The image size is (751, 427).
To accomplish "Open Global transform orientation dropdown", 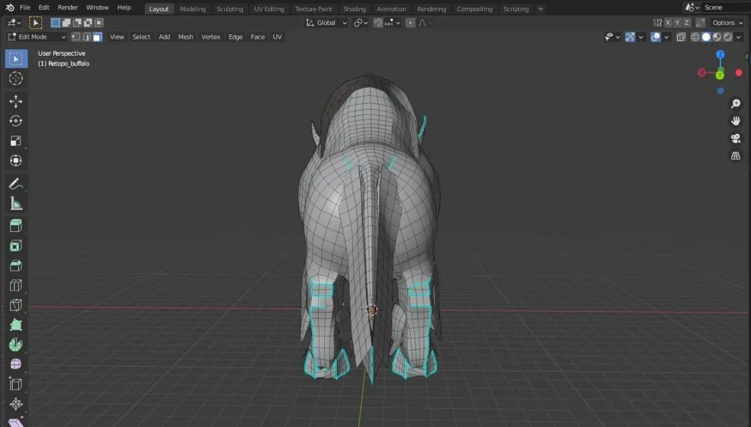I will point(326,23).
